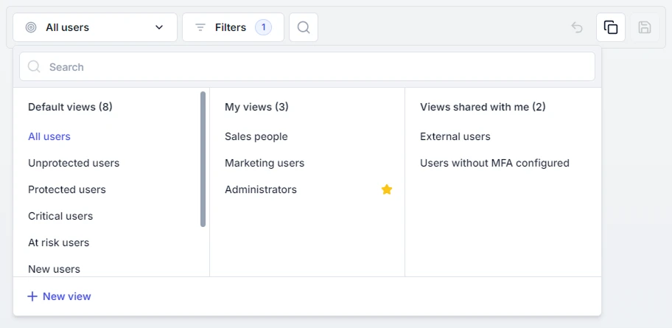Open the Filters panel

click(x=230, y=27)
